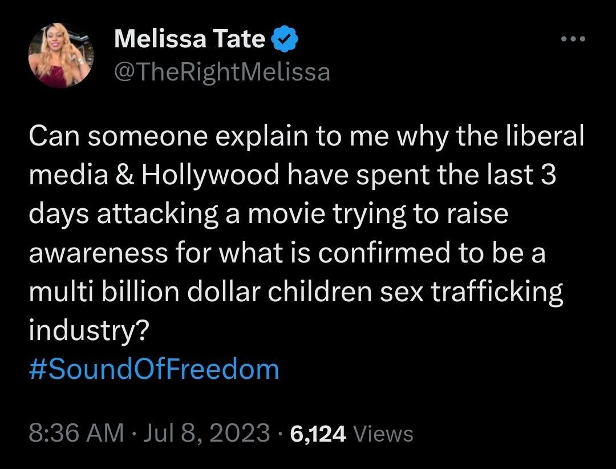Click the 6,124 view count number
The image size is (616, 469).
pyautogui.click(x=318, y=434)
